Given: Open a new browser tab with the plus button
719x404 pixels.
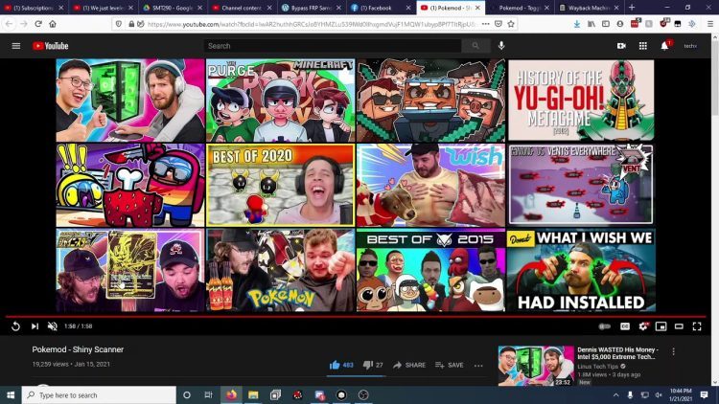Looking at the screenshot, I should coord(632,8).
